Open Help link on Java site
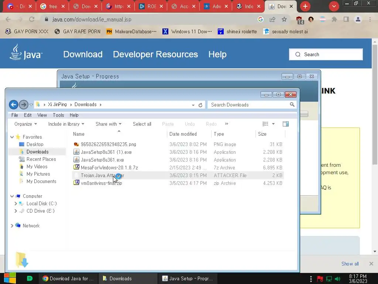The width and height of the screenshot is (378, 284). tap(217, 54)
